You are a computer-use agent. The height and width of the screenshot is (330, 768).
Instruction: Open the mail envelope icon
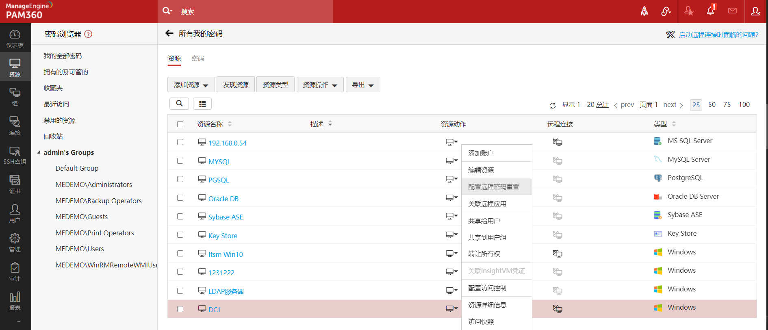click(x=732, y=11)
